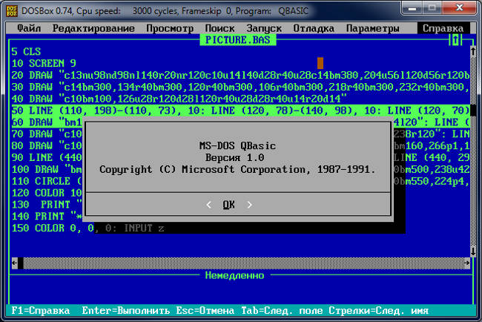Click the 'MS-DOS QBasic' dialog text
This screenshot has height=322, width=482.
click(x=237, y=145)
